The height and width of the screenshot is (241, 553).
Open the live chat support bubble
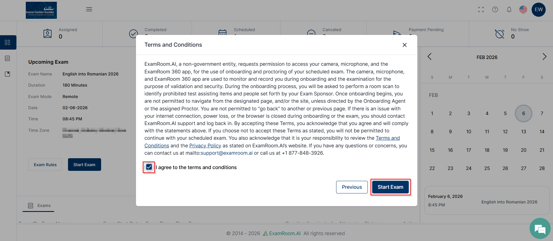pyautogui.click(x=540, y=228)
